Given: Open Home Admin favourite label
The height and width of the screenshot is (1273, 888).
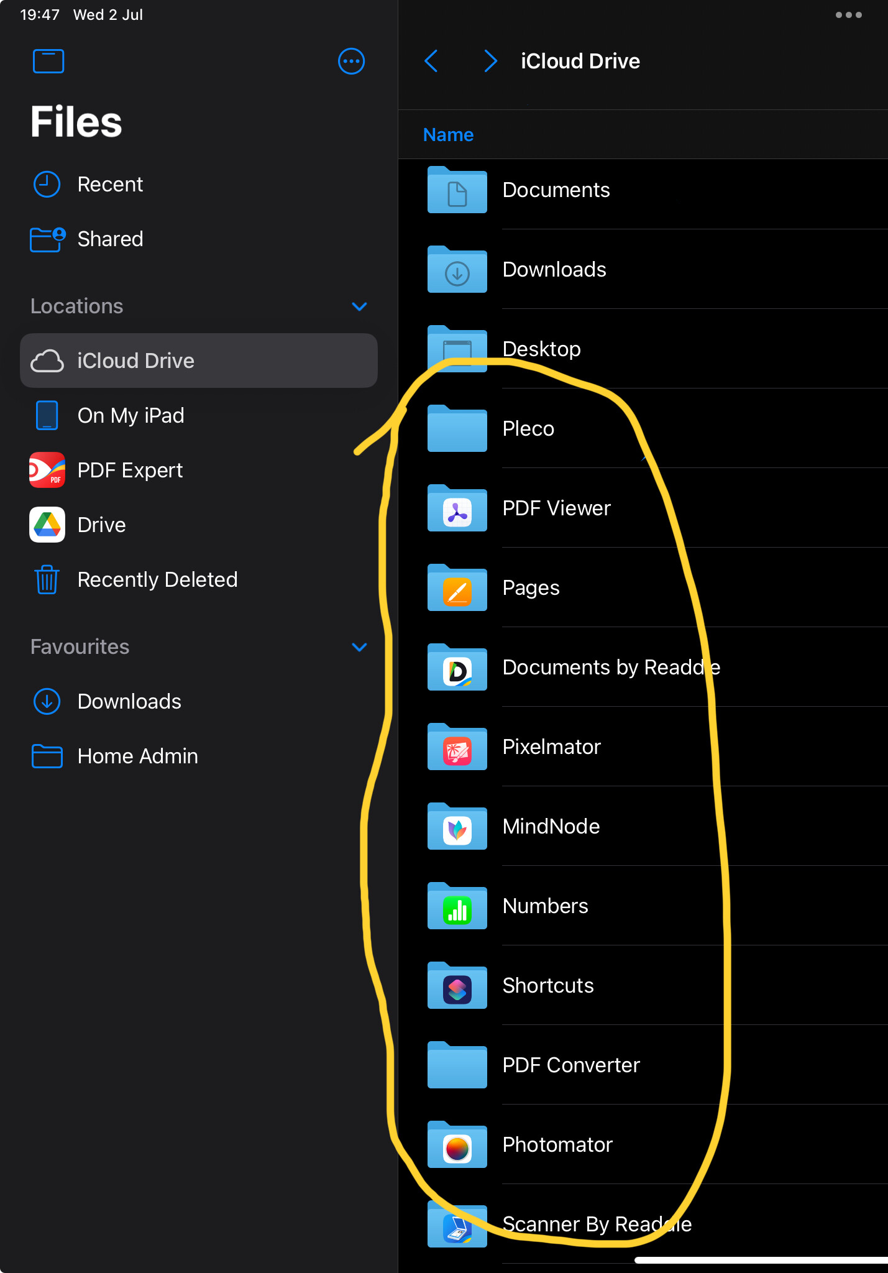Looking at the screenshot, I should pos(137,756).
